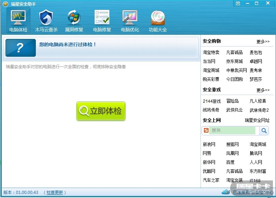Open 更多>> beside 安全购物

point(263,42)
